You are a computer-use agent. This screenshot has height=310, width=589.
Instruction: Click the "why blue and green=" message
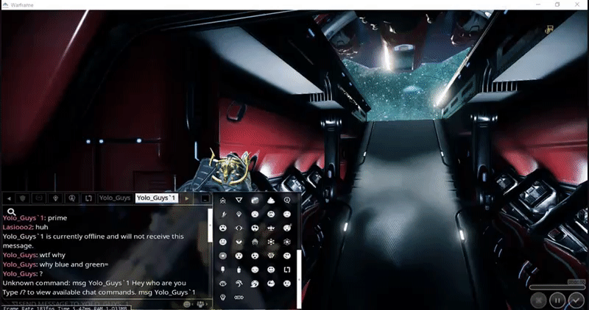[x=74, y=264]
